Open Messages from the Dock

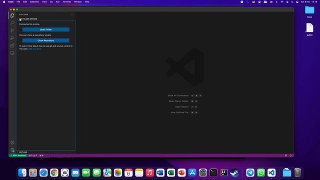tap(96, 172)
